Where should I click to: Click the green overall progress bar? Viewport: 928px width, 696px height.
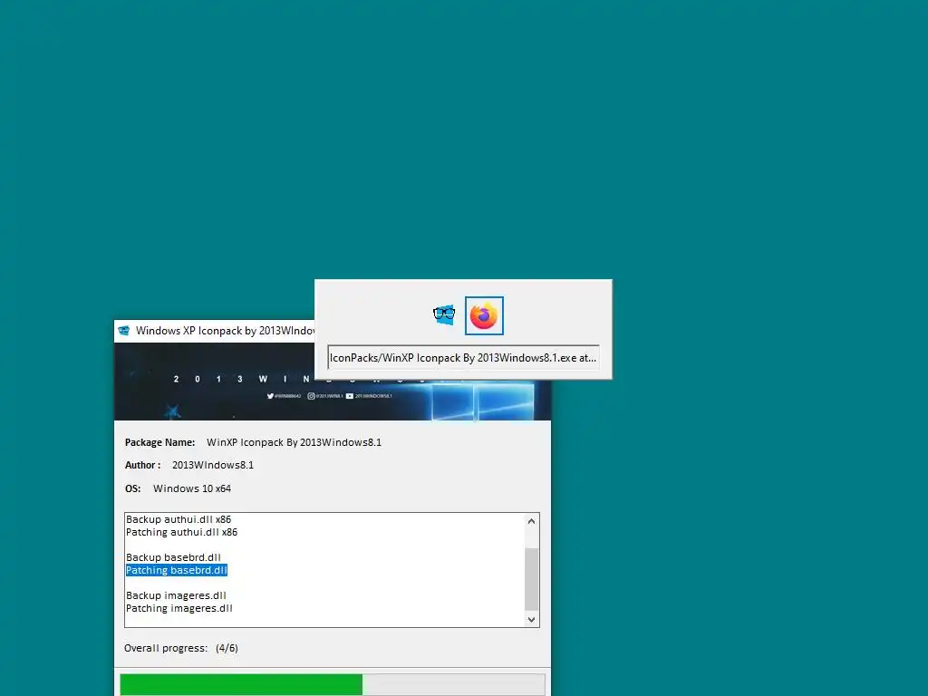[332, 685]
